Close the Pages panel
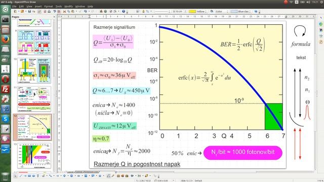The height and width of the screenshot is (182, 324). click(x=54, y=17)
